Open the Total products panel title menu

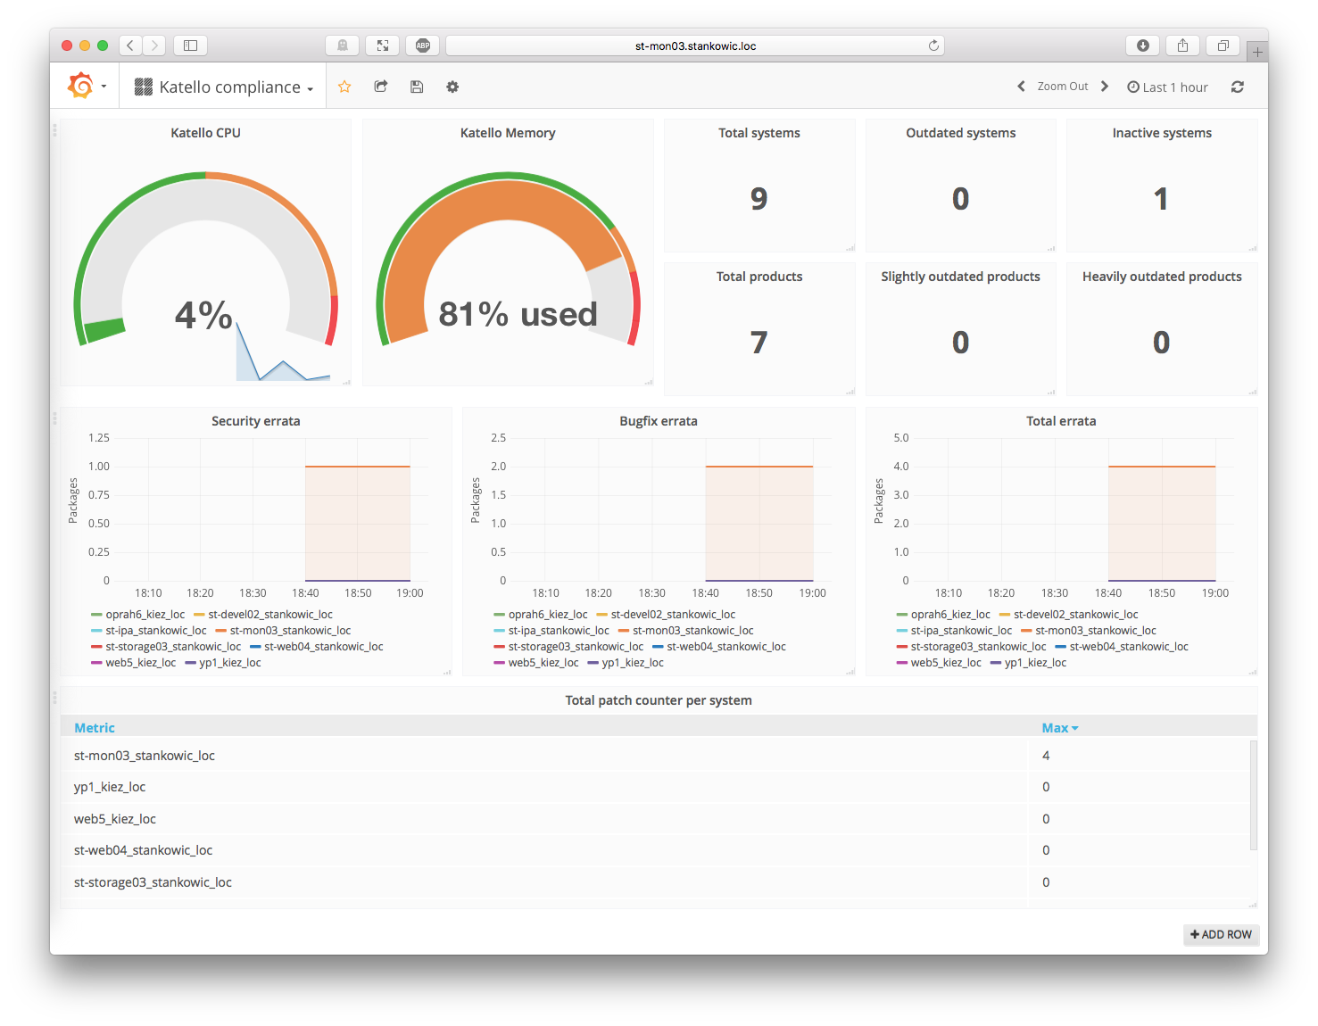(759, 277)
